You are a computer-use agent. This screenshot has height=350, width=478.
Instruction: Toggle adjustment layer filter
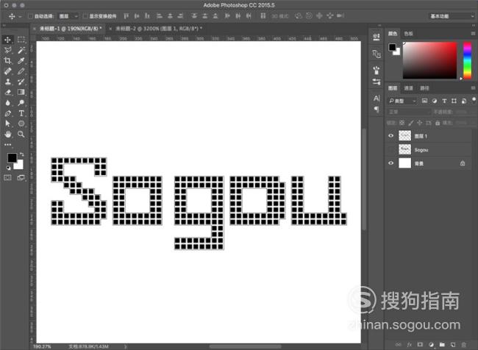click(x=435, y=101)
